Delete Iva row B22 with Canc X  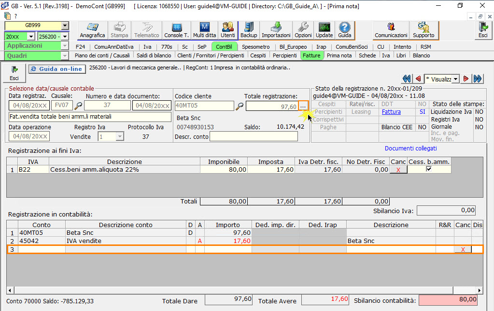[398, 170]
